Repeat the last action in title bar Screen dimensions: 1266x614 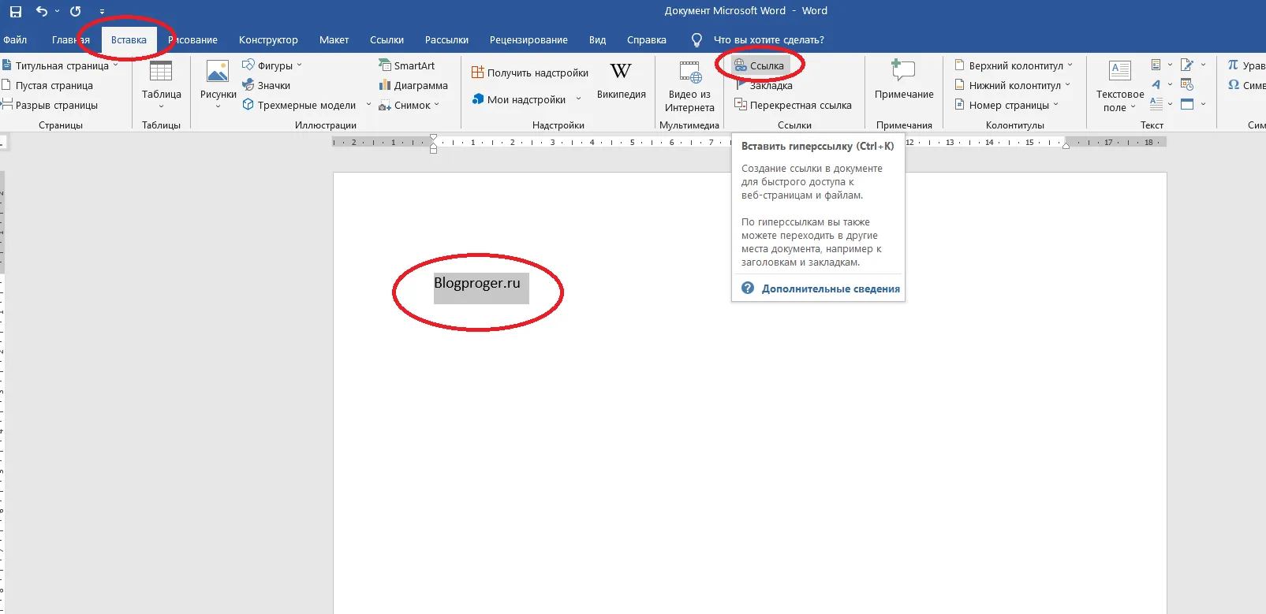[x=76, y=11]
